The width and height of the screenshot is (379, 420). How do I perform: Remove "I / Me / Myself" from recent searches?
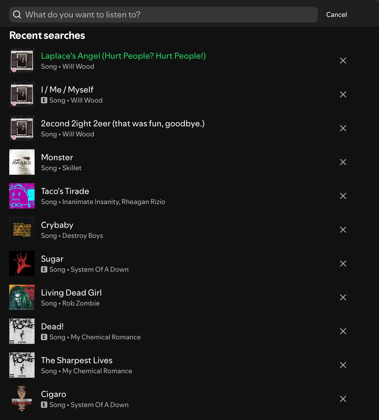(343, 94)
